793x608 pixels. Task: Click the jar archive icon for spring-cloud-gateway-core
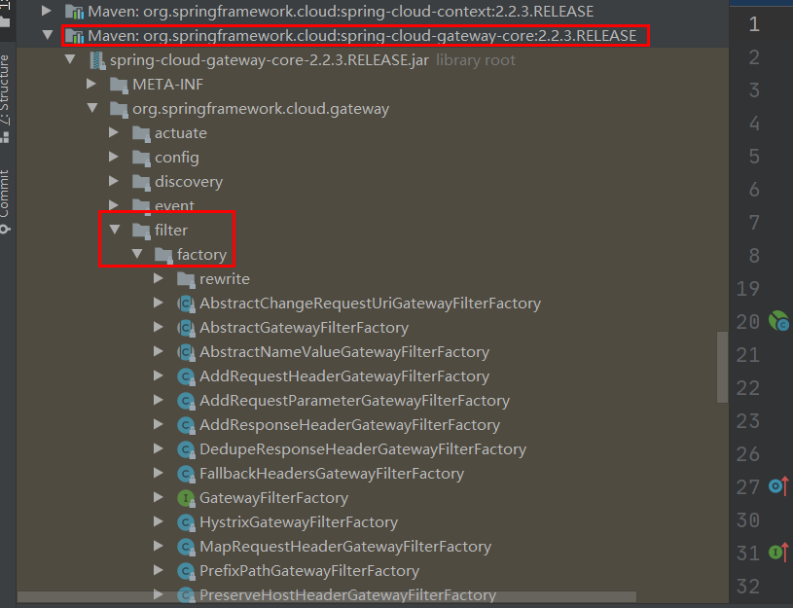tap(97, 60)
